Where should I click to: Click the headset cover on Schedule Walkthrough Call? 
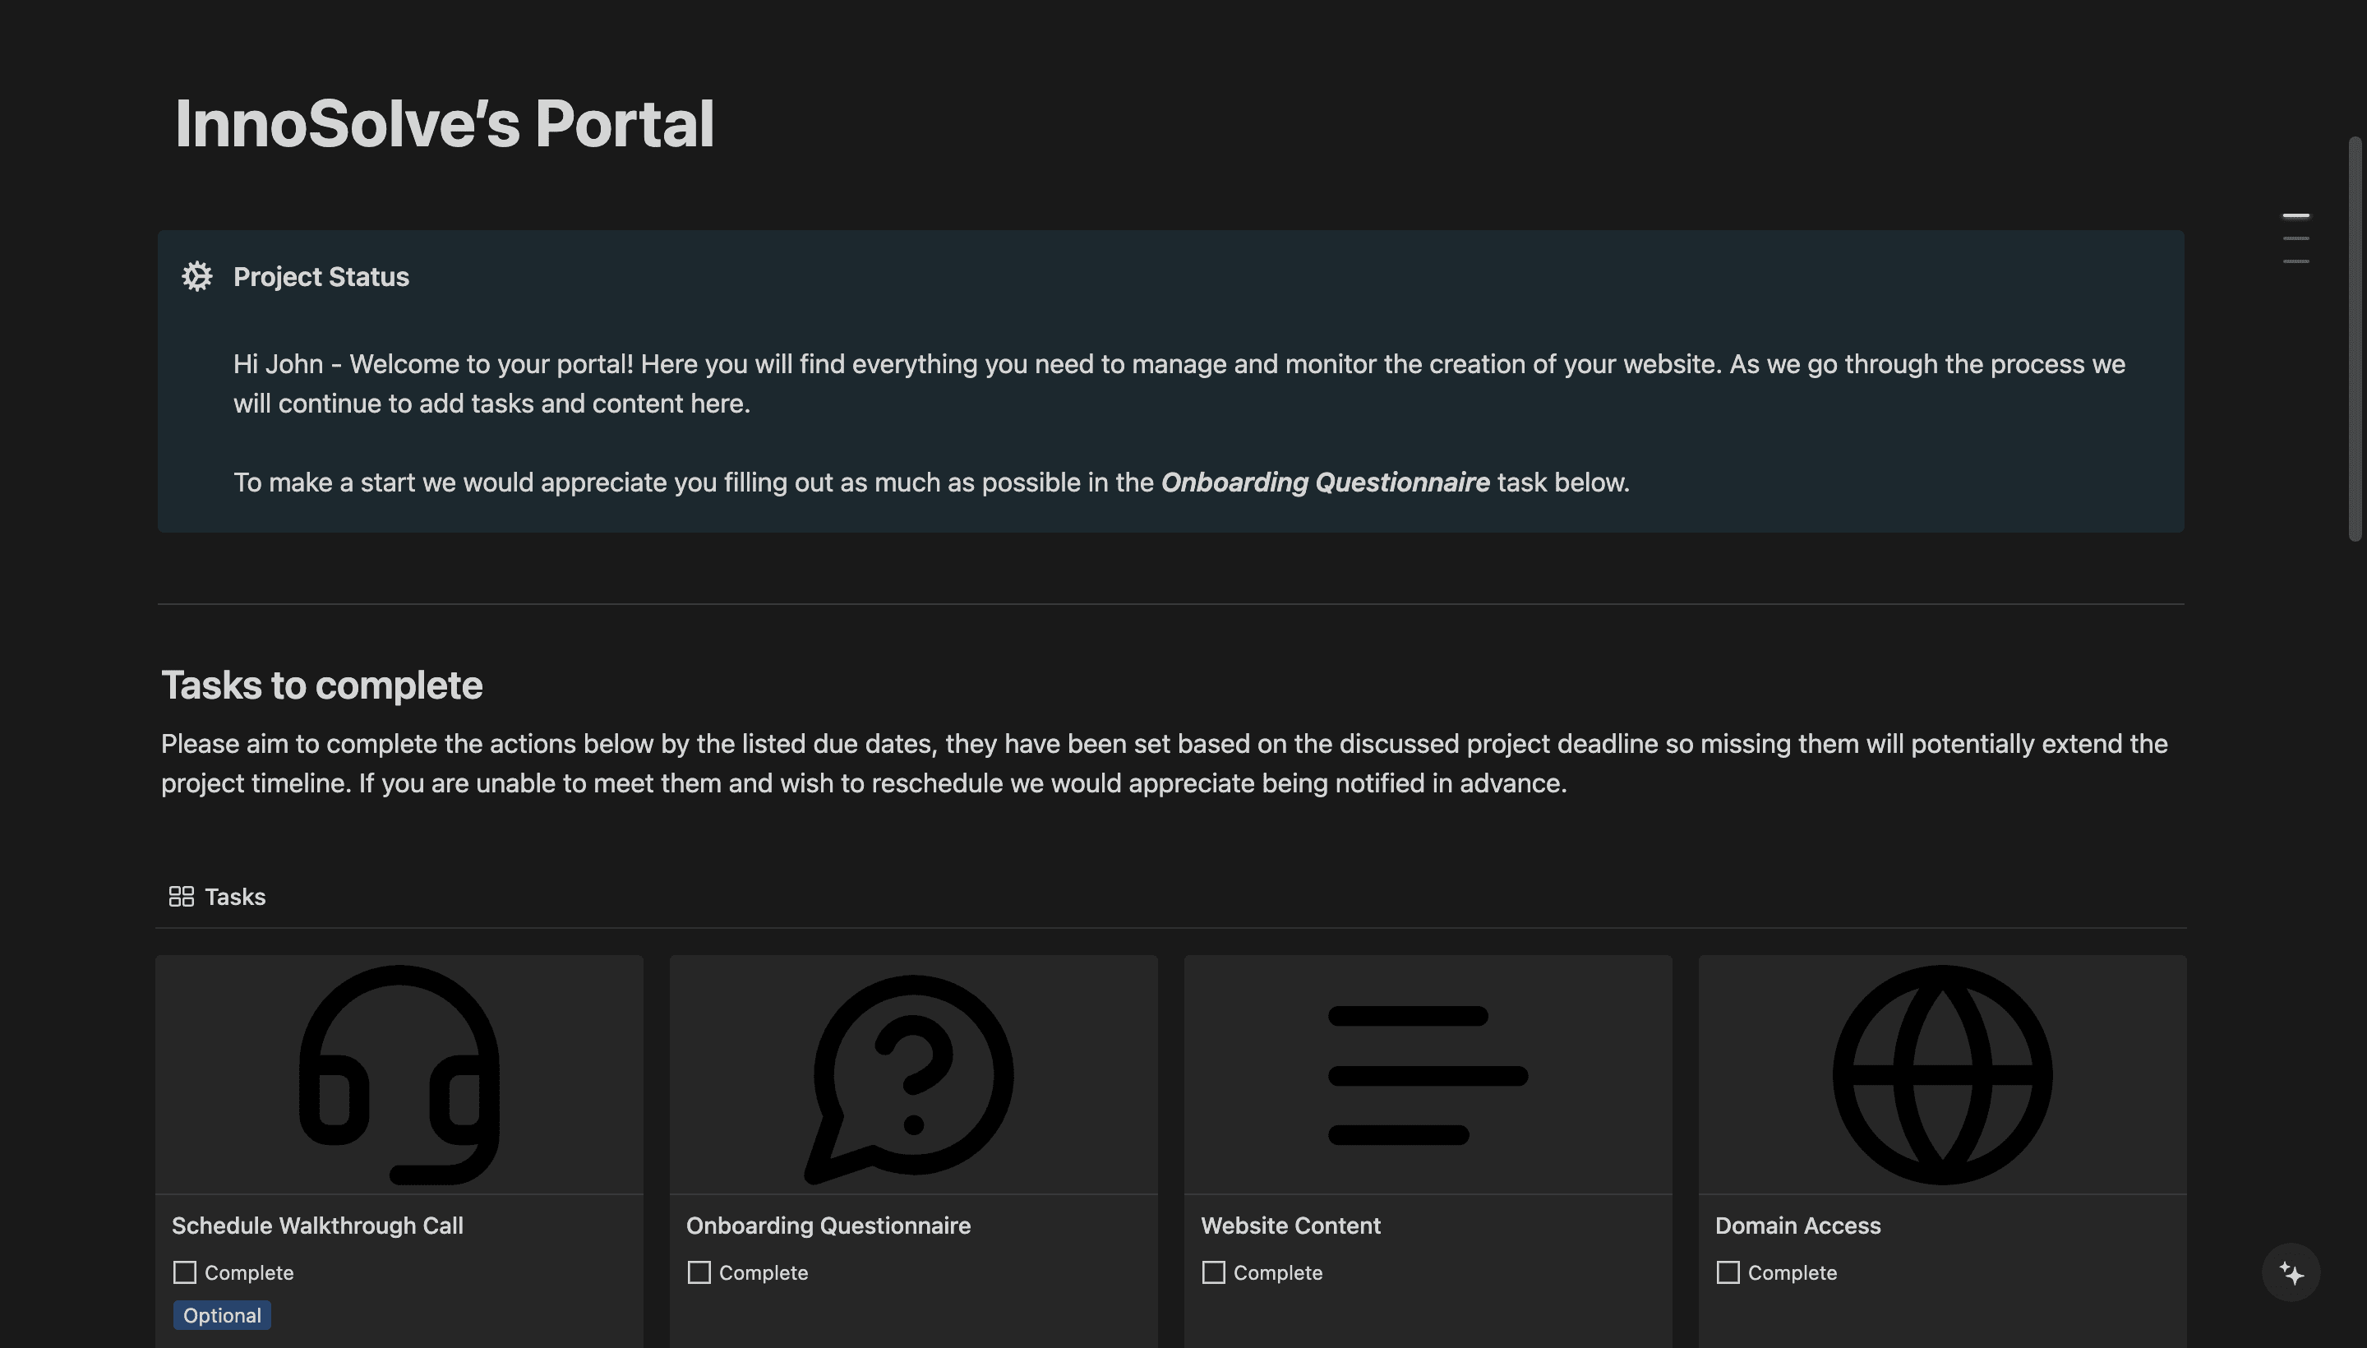399,1075
